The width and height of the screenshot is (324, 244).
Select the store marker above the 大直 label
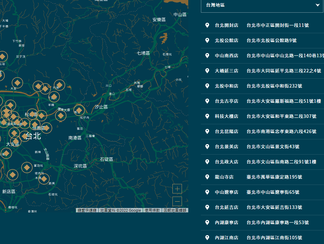click(x=17, y=83)
